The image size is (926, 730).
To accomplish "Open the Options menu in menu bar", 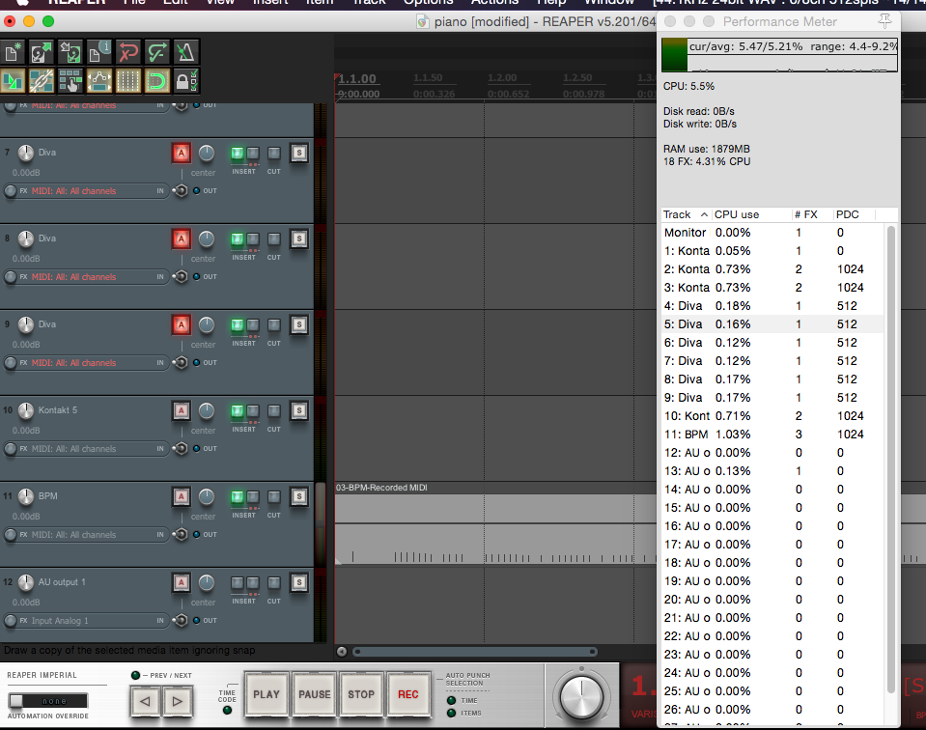I will [x=428, y=2].
